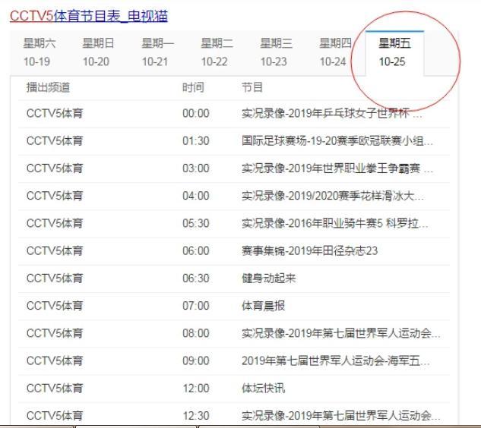Select 2019年第七届世界军人运动会-海军五 program
The width and height of the screenshot is (481, 428).
click(x=336, y=361)
